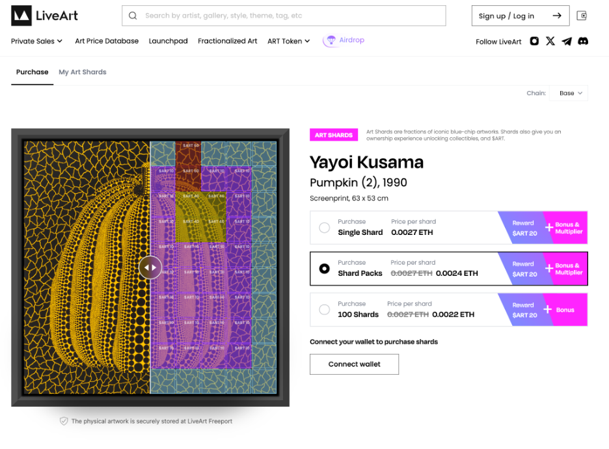Switch to My Art Shards tab
The image size is (609, 449).
[83, 72]
